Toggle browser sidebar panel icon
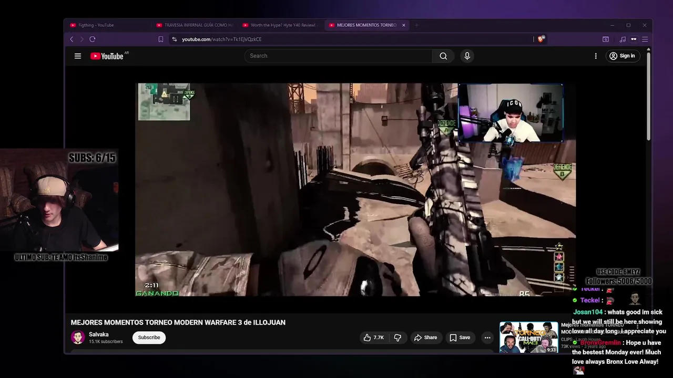 coord(606,39)
